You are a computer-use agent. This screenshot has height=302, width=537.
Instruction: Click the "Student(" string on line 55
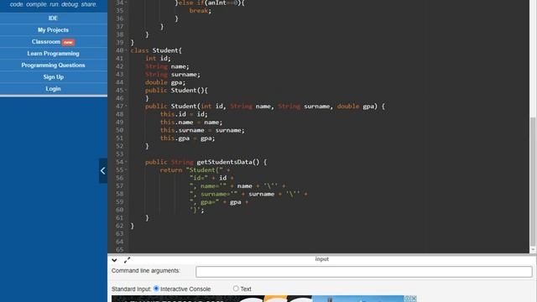pos(204,169)
